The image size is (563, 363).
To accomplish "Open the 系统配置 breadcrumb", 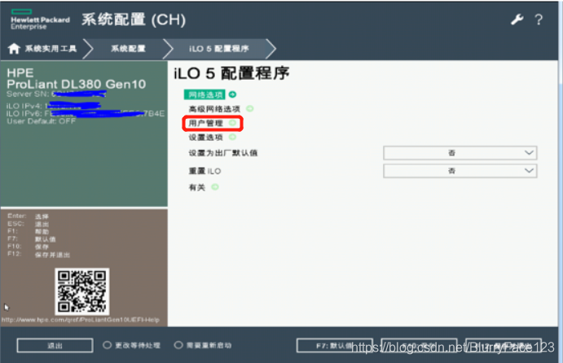I will 128,48.
